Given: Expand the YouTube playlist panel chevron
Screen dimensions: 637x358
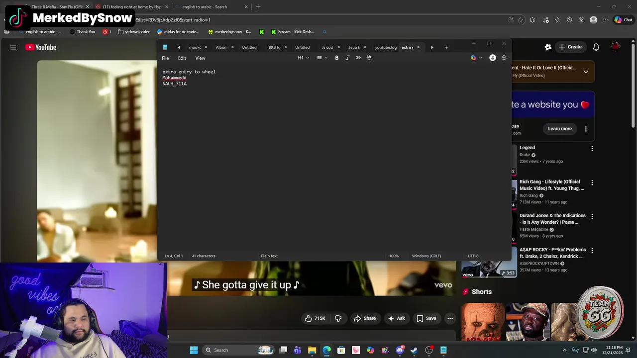Looking at the screenshot, I should pos(586,72).
